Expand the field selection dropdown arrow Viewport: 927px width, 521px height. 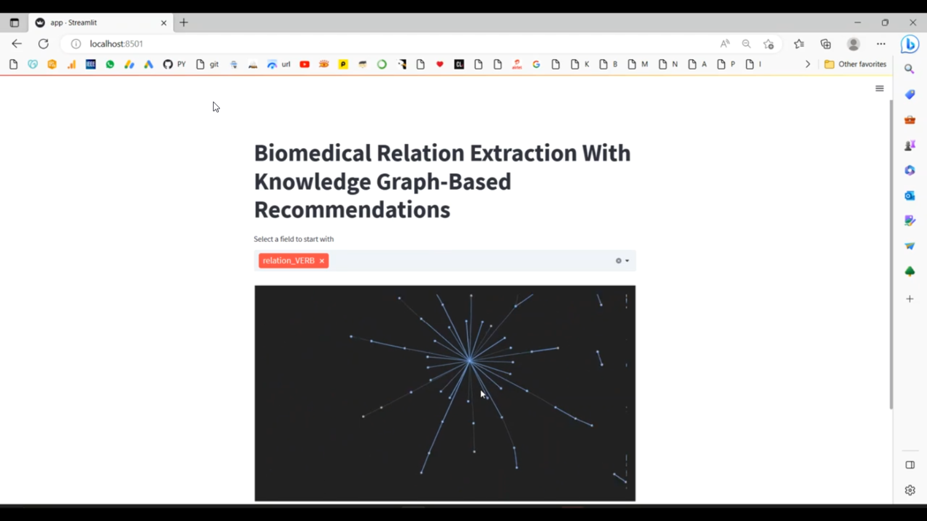(x=627, y=261)
